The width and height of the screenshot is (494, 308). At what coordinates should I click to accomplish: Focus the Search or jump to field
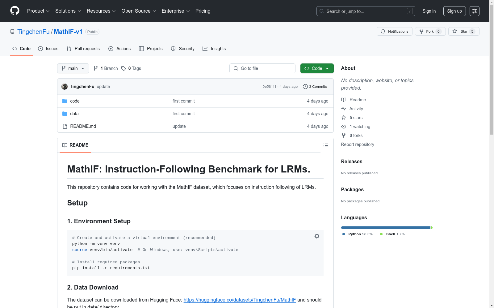coord(366,11)
